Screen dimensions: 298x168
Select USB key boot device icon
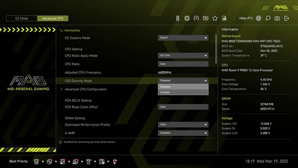(88, 162)
